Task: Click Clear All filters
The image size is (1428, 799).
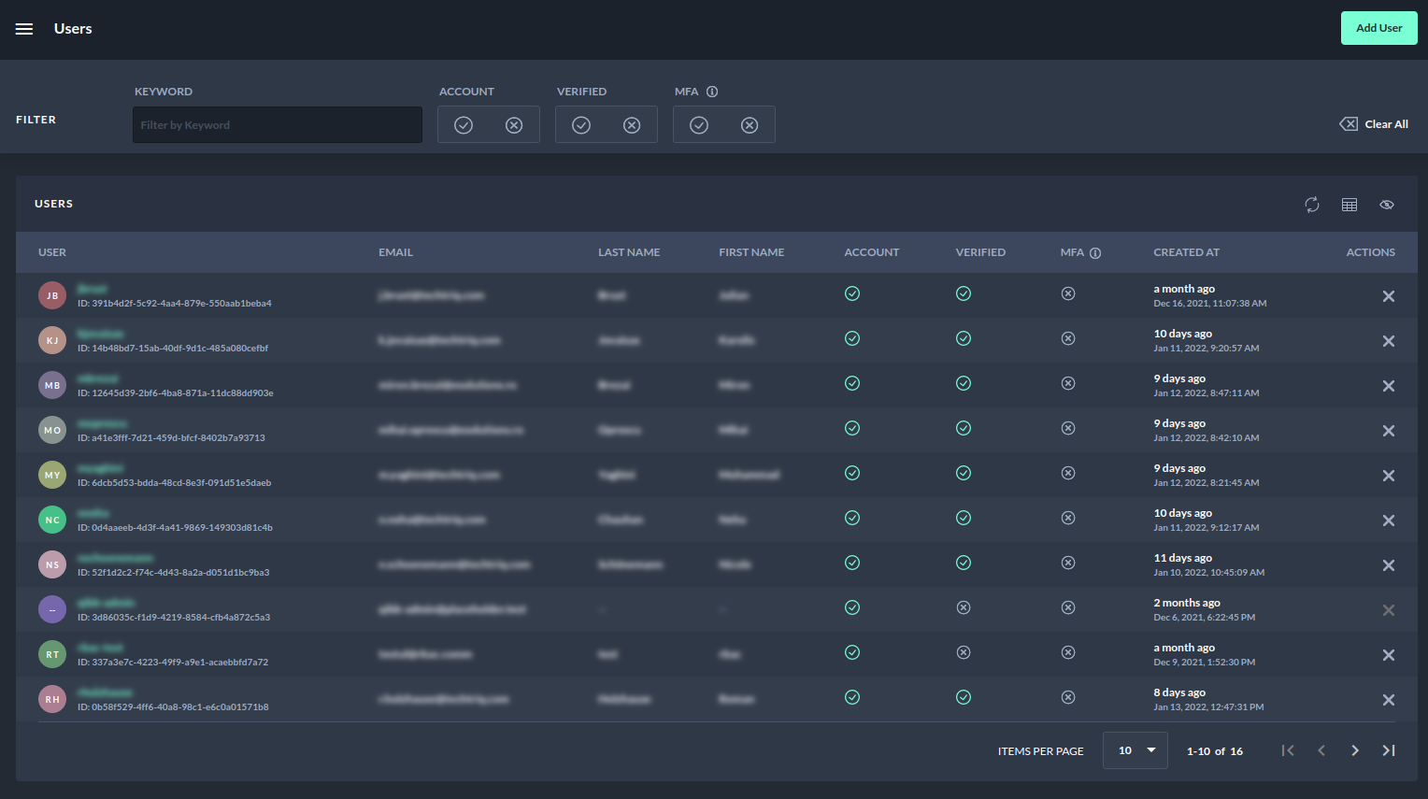Action: click(x=1374, y=124)
